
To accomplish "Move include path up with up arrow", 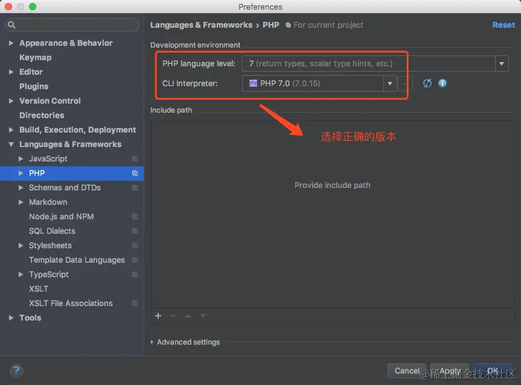I will pos(188,316).
